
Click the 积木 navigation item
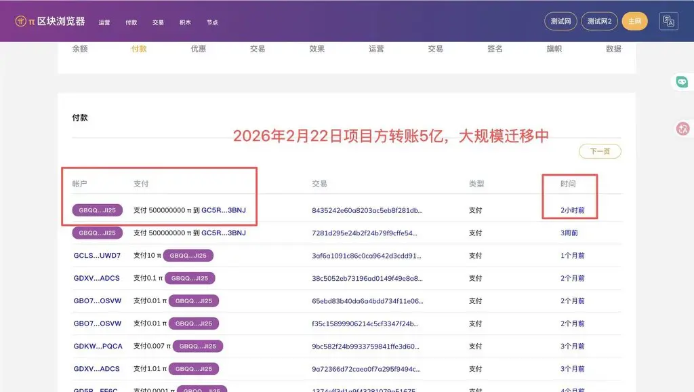[x=185, y=21]
